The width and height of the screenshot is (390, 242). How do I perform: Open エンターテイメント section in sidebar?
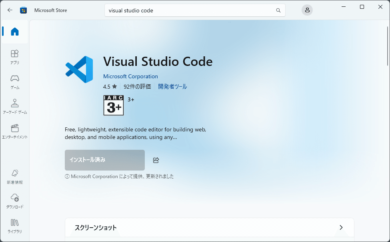[x=15, y=131]
